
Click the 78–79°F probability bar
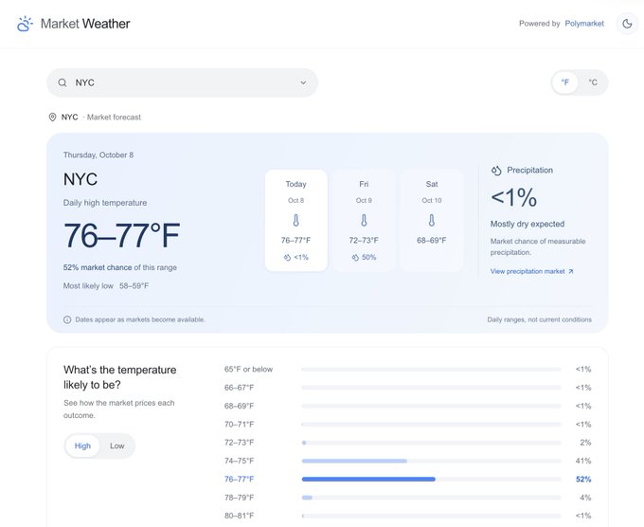point(431,498)
